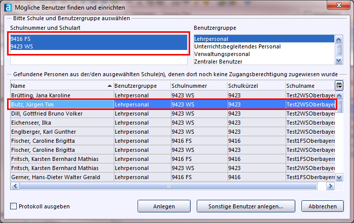Select Fischer, Caroline Brigitta with 9416 FS
The height and width of the screenshot is (223, 354).
pos(172,141)
